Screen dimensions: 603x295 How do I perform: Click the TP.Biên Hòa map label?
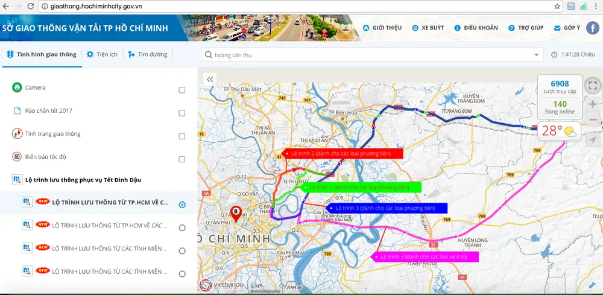tap(343, 112)
